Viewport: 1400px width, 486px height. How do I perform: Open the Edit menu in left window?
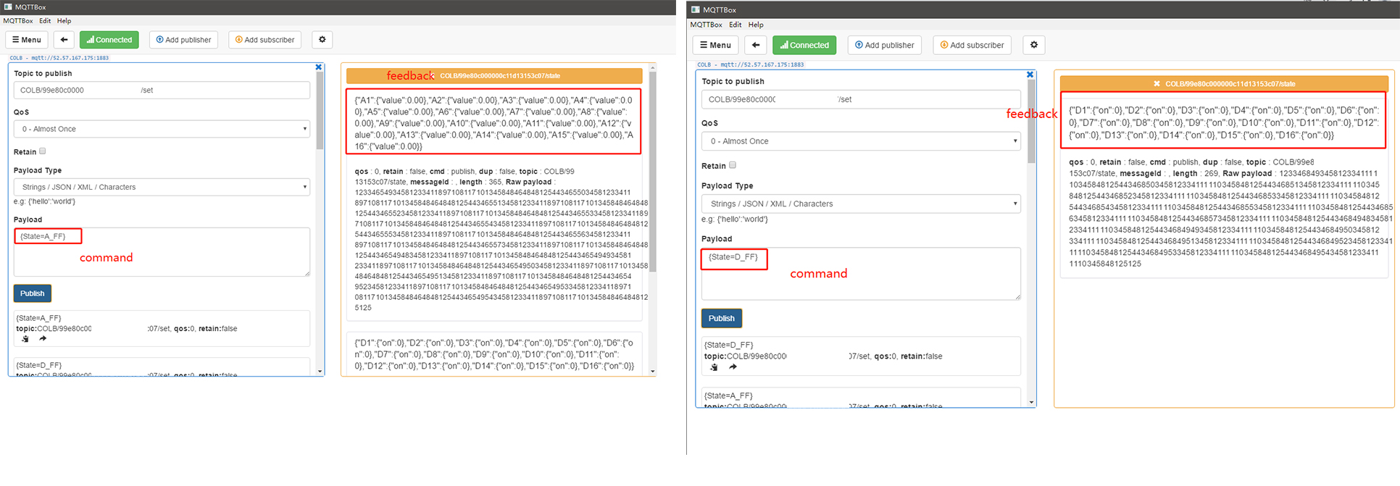coord(45,21)
